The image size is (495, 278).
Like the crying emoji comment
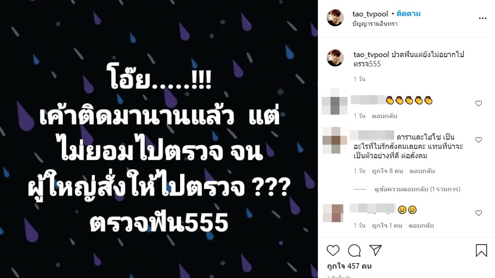click(478, 213)
